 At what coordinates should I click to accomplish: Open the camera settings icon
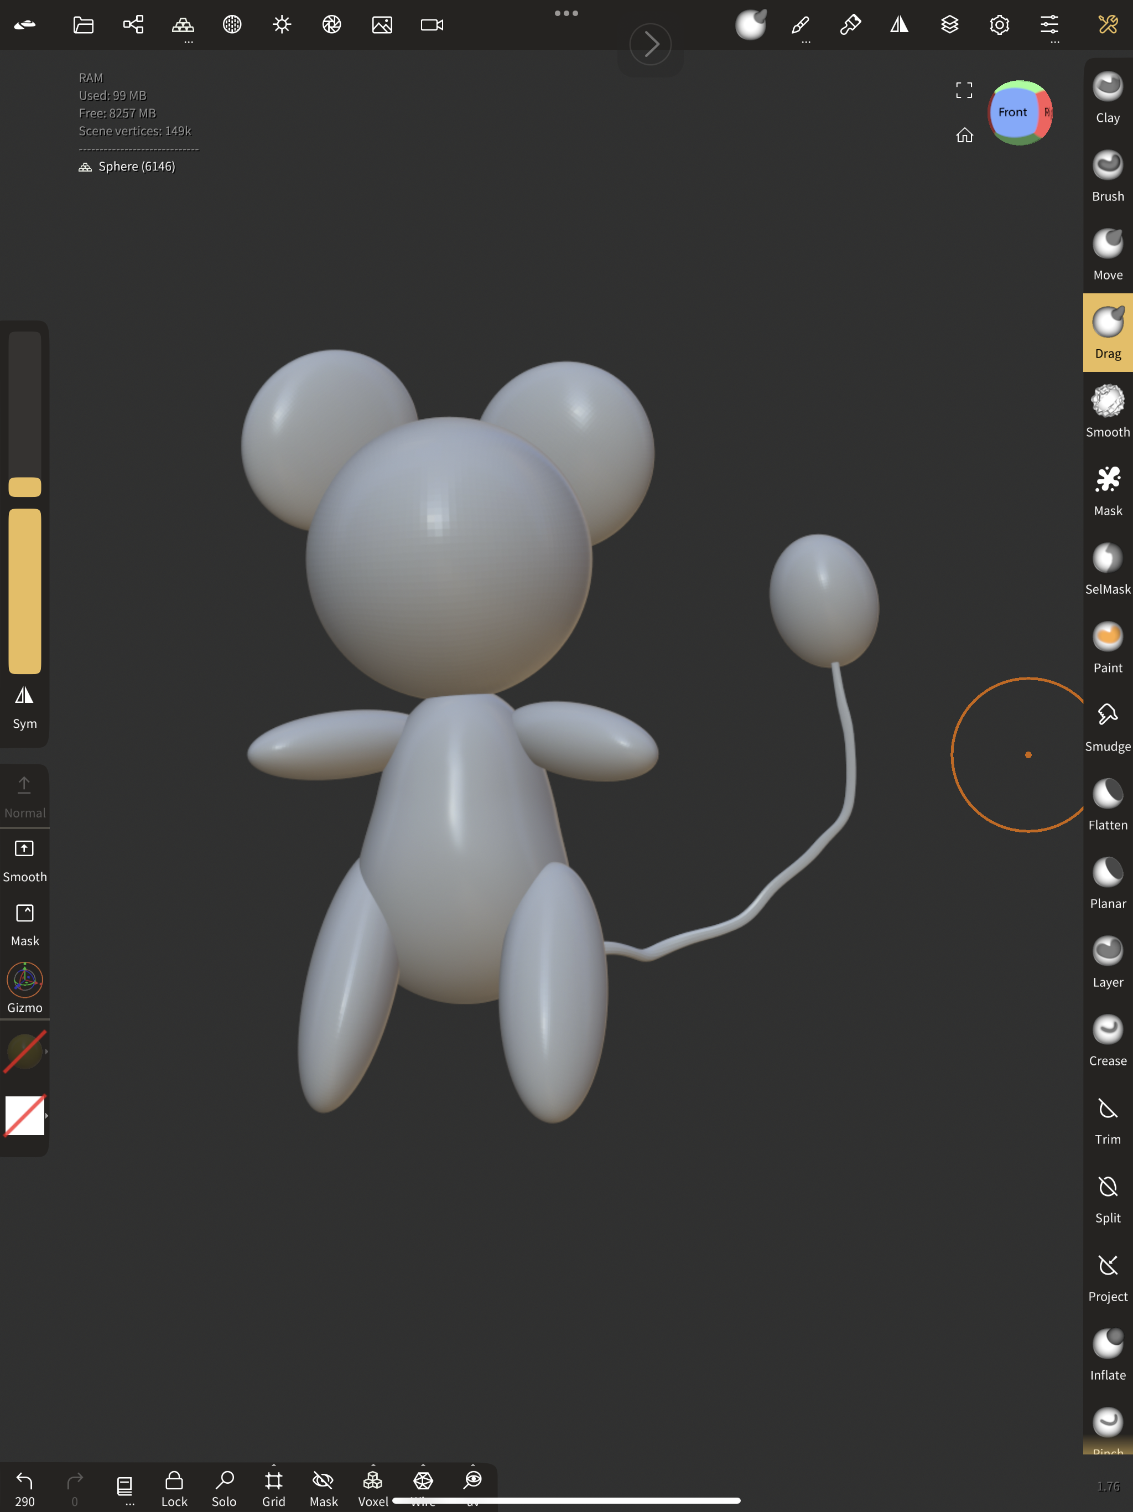tap(432, 25)
